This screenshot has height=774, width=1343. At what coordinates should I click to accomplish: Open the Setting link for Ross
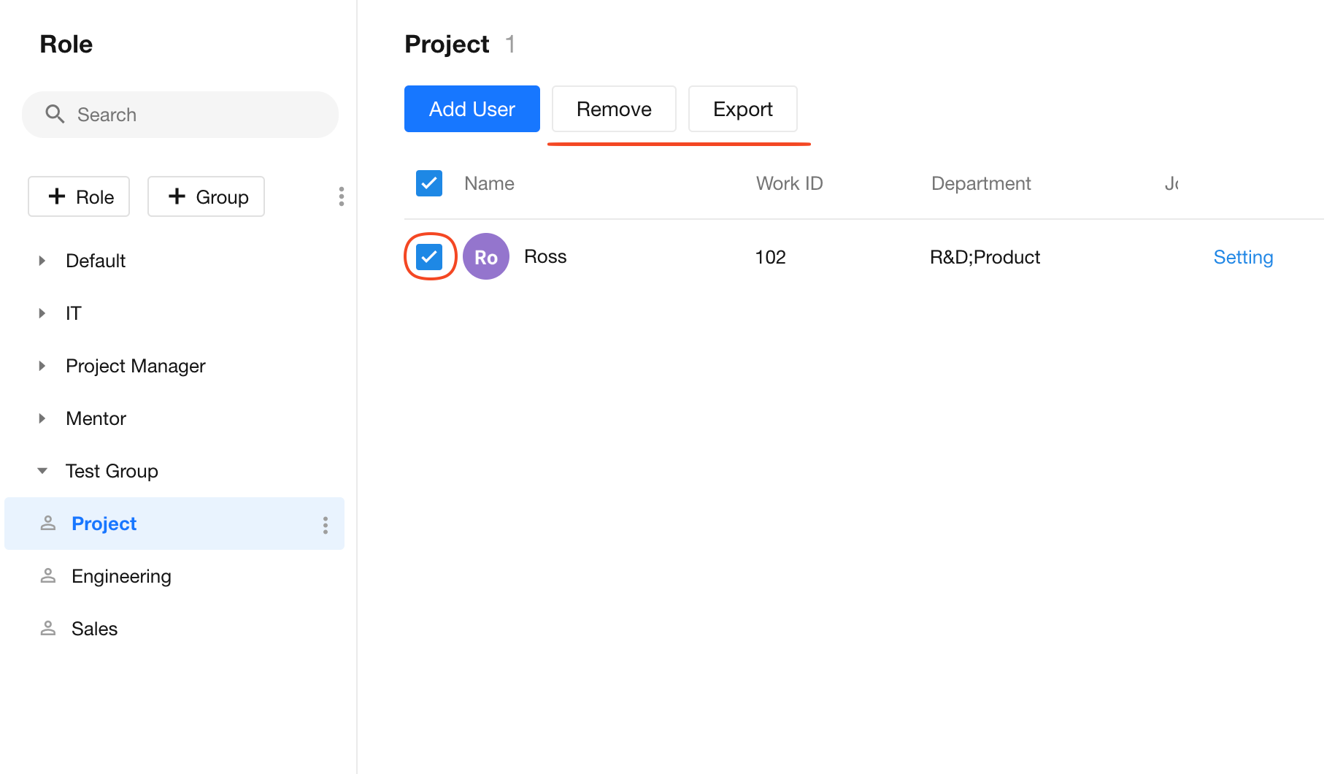click(1243, 257)
